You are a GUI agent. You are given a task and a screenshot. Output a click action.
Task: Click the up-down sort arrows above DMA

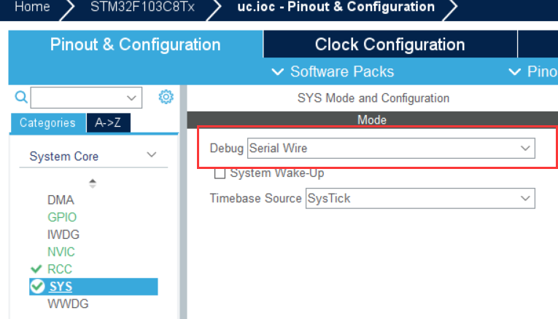(93, 184)
